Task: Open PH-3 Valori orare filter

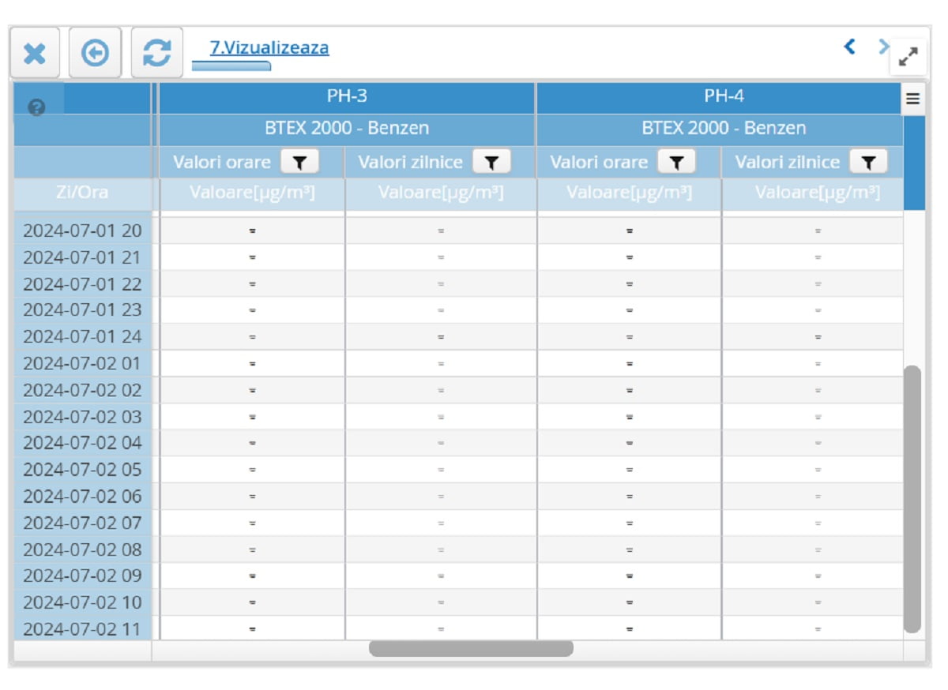Action: tap(299, 163)
